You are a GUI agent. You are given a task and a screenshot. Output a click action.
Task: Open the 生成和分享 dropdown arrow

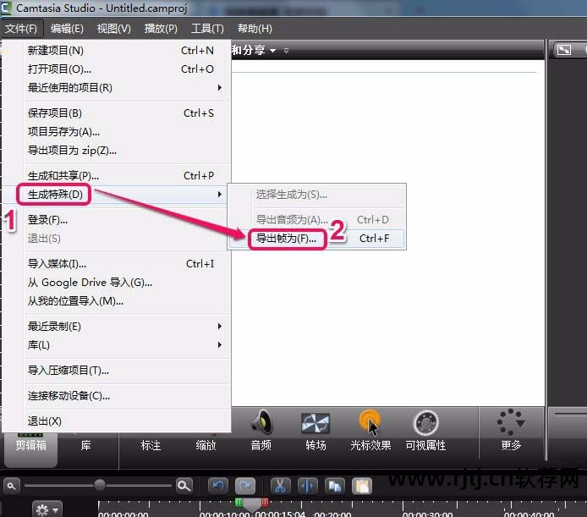click(273, 51)
